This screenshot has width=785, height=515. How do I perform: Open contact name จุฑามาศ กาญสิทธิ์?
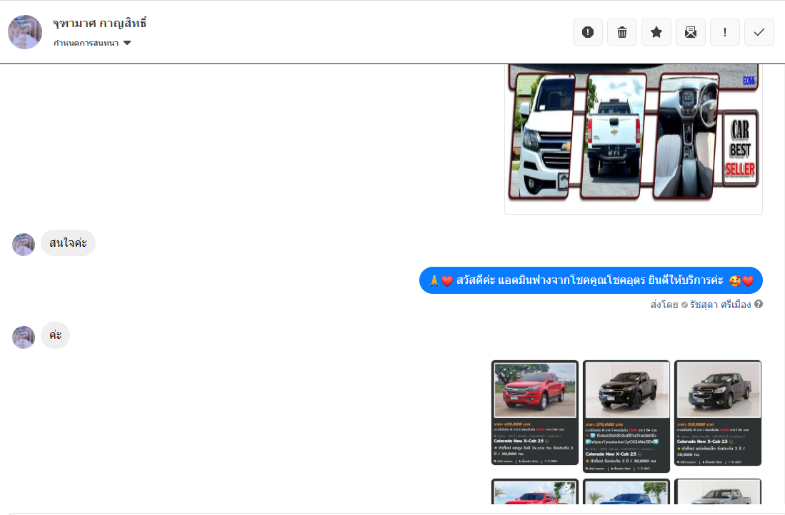(99, 24)
